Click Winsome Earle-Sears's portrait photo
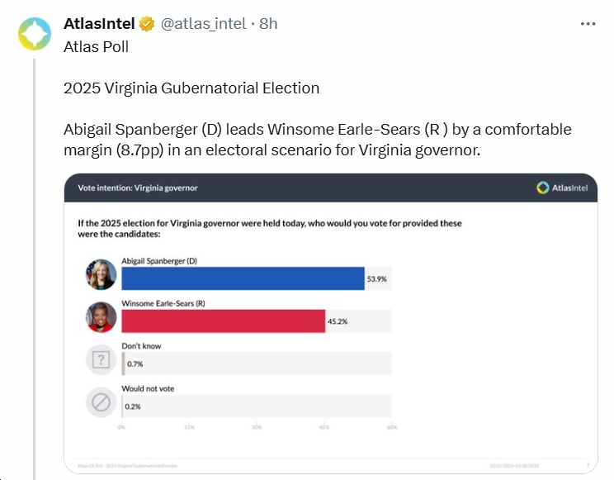 tap(102, 317)
